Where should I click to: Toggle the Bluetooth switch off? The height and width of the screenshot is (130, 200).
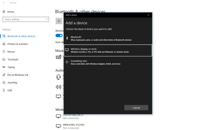(59, 36)
